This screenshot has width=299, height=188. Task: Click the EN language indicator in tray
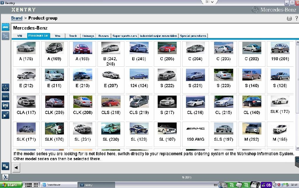click(215, 185)
